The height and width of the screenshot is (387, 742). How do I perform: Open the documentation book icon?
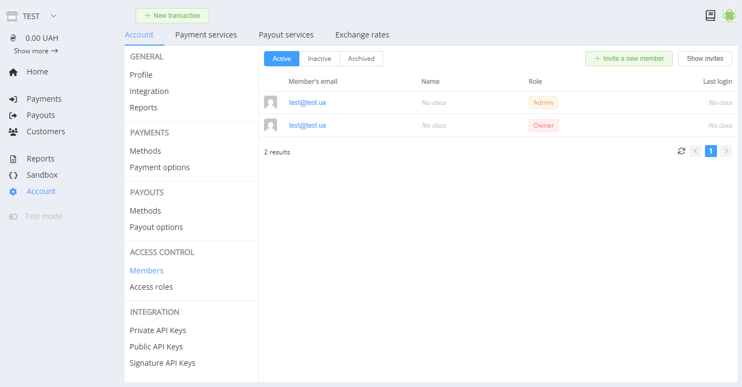(x=710, y=16)
